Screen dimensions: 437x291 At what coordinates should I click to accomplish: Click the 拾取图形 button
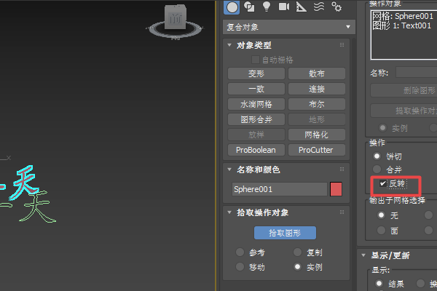pyautogui.click(x=285, y=233)
